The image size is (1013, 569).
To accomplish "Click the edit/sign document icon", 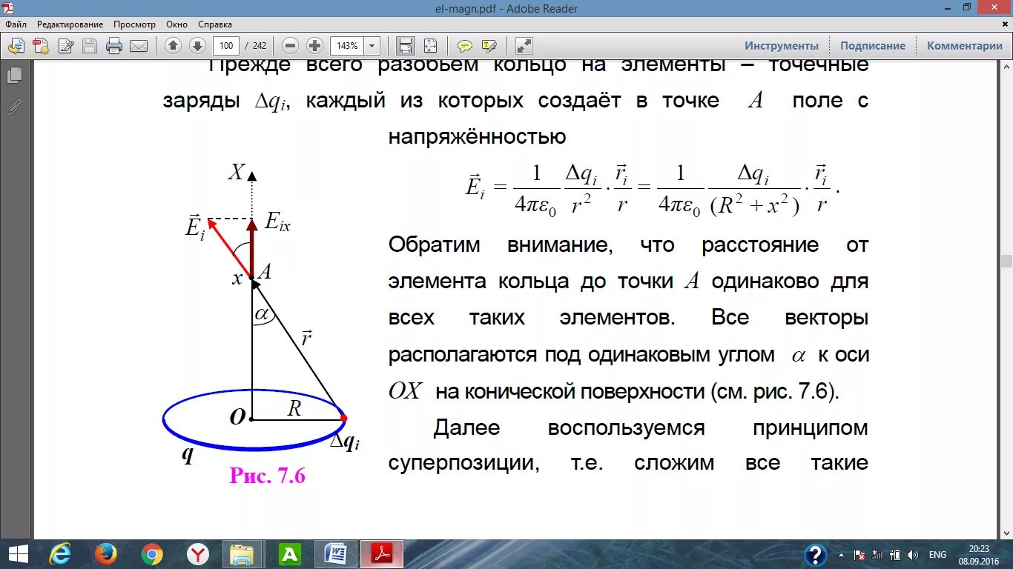I will 66,46.
